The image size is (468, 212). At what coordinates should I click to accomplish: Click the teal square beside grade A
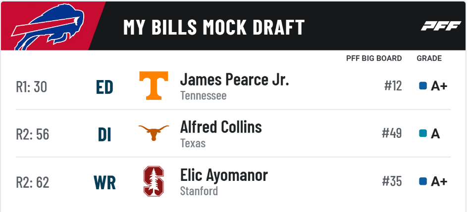coord(423,133)
